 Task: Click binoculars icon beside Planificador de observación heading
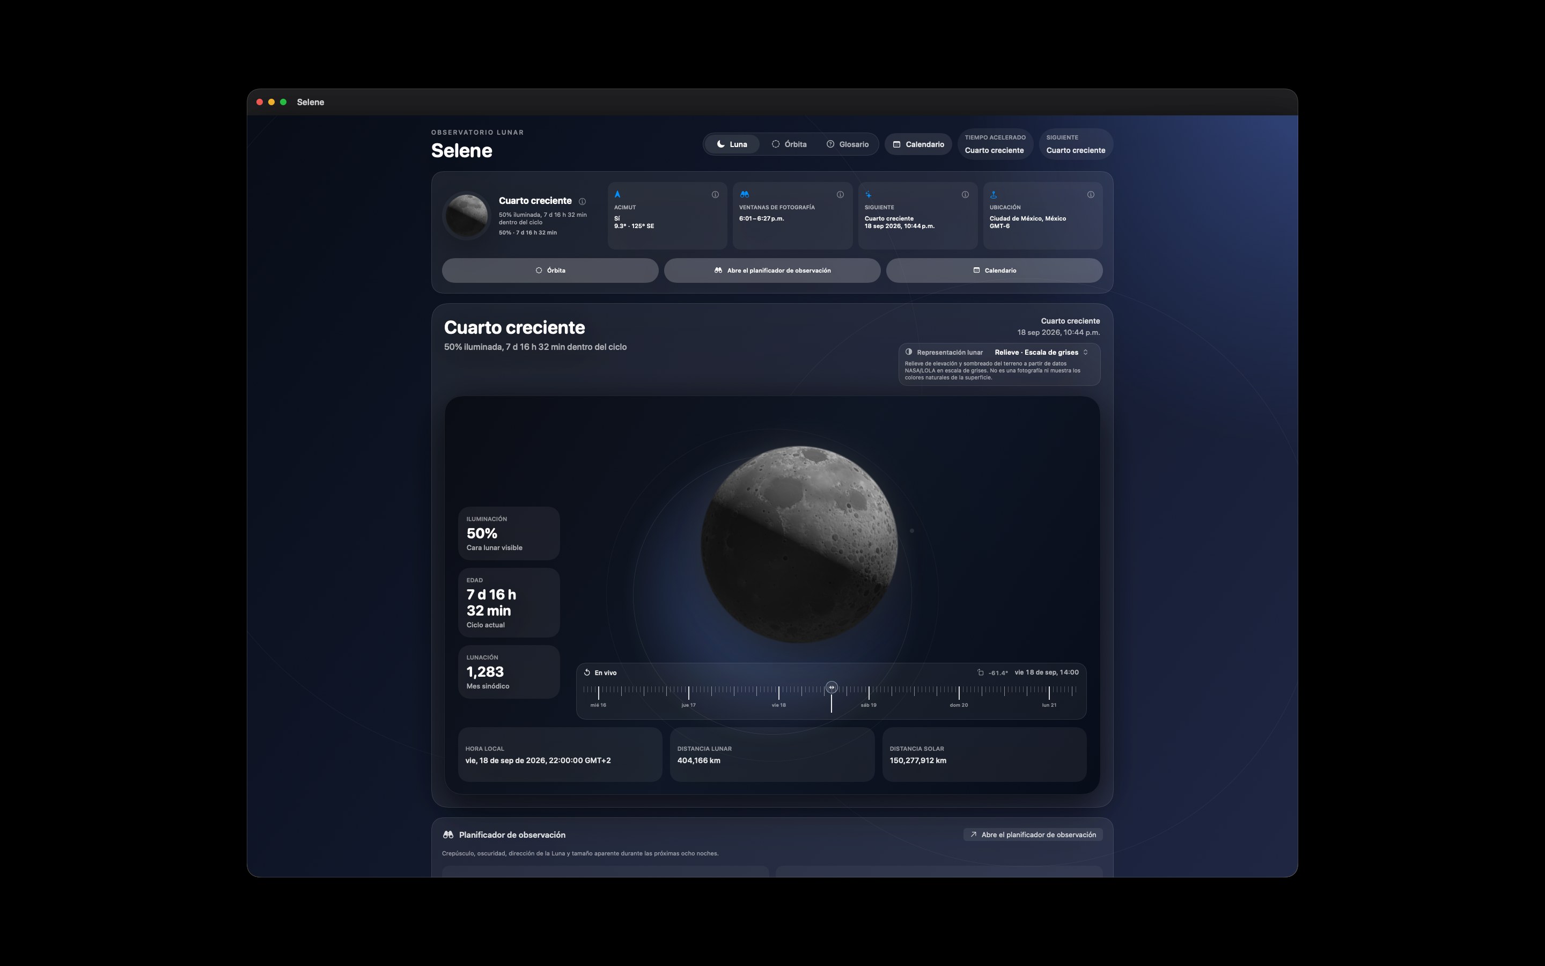448,835
